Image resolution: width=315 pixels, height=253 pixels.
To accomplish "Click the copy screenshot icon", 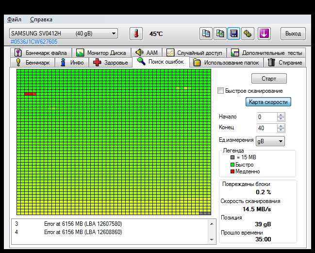I will tap(220, 34).
